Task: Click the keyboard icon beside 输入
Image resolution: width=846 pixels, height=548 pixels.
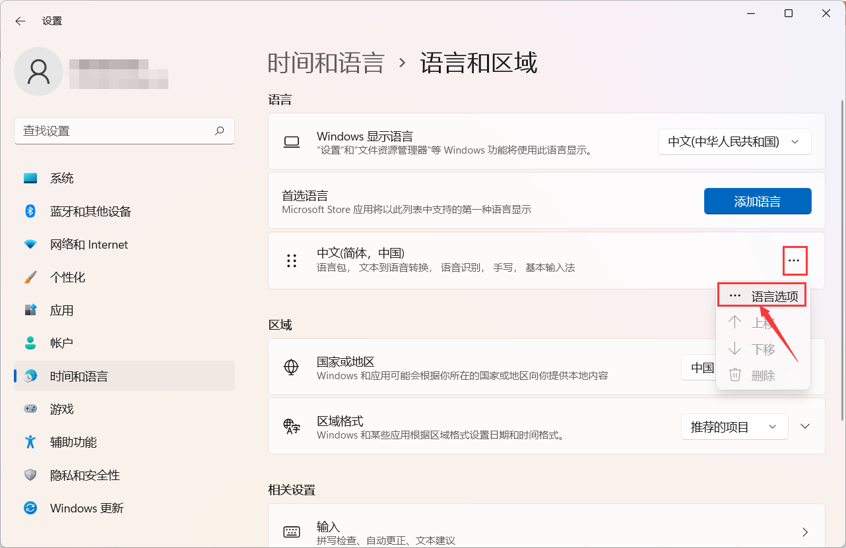Action: [x=291, y=532]
